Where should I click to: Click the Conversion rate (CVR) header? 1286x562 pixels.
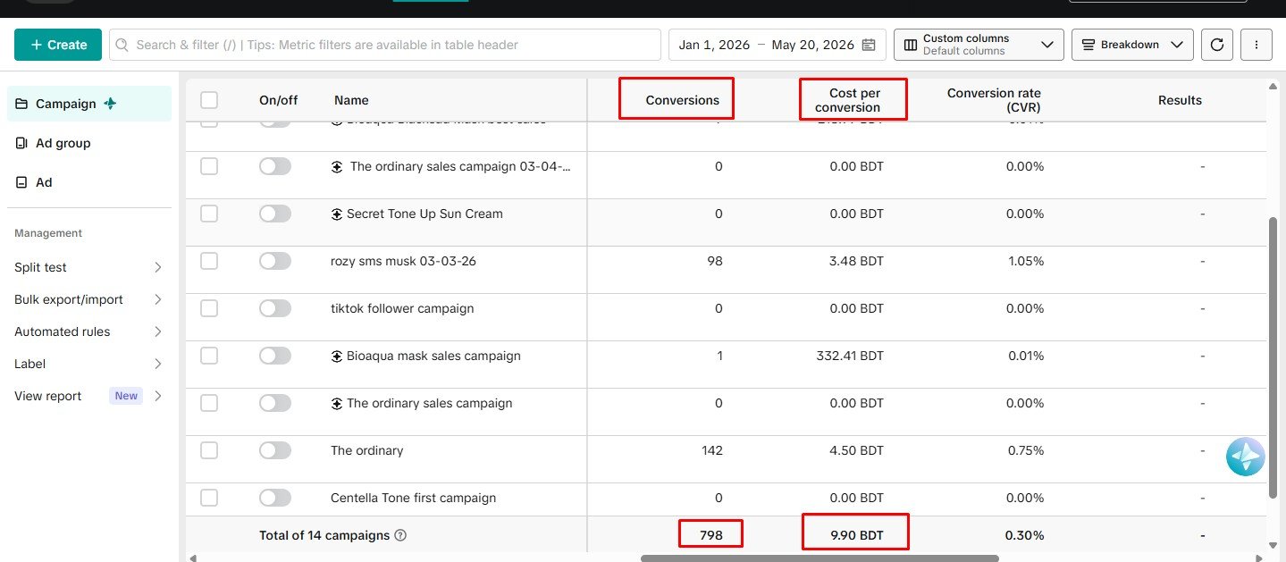[x=994, y=100]
